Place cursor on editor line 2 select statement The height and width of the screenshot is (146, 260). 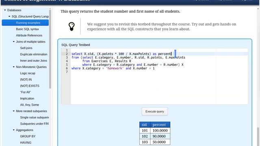(121, 54)
